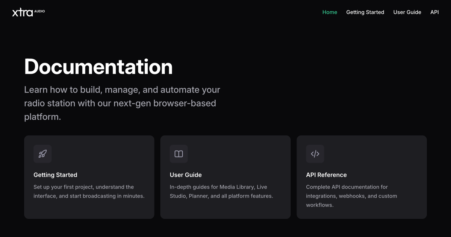This screenshot has width=451, height=237.
Task: Click the xtra AUDIO logo
Action: point(29,12)
